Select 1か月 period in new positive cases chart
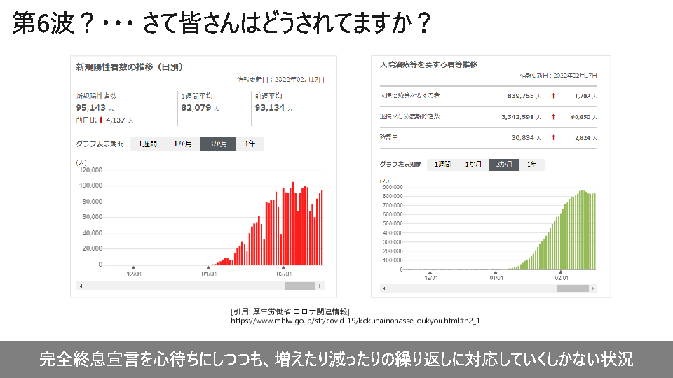673x378 pixels. pos(182,144)
